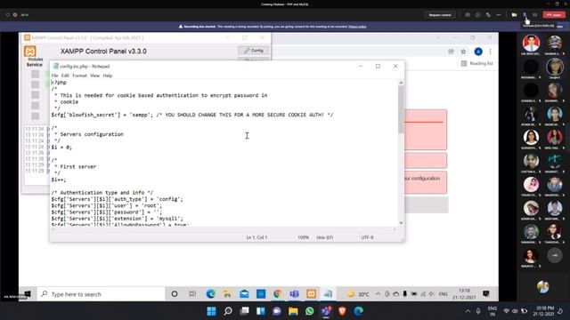The image size is (570, 320).
Task: Click the 30°C weather widget on shared taskbar
Action: [358, 294]
